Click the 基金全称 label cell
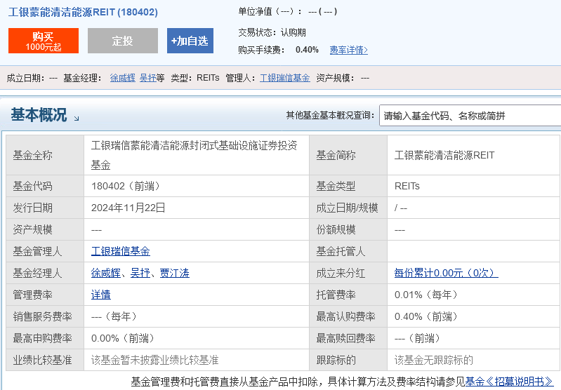The width and height of the screenshot is (561, 390). 45,155
